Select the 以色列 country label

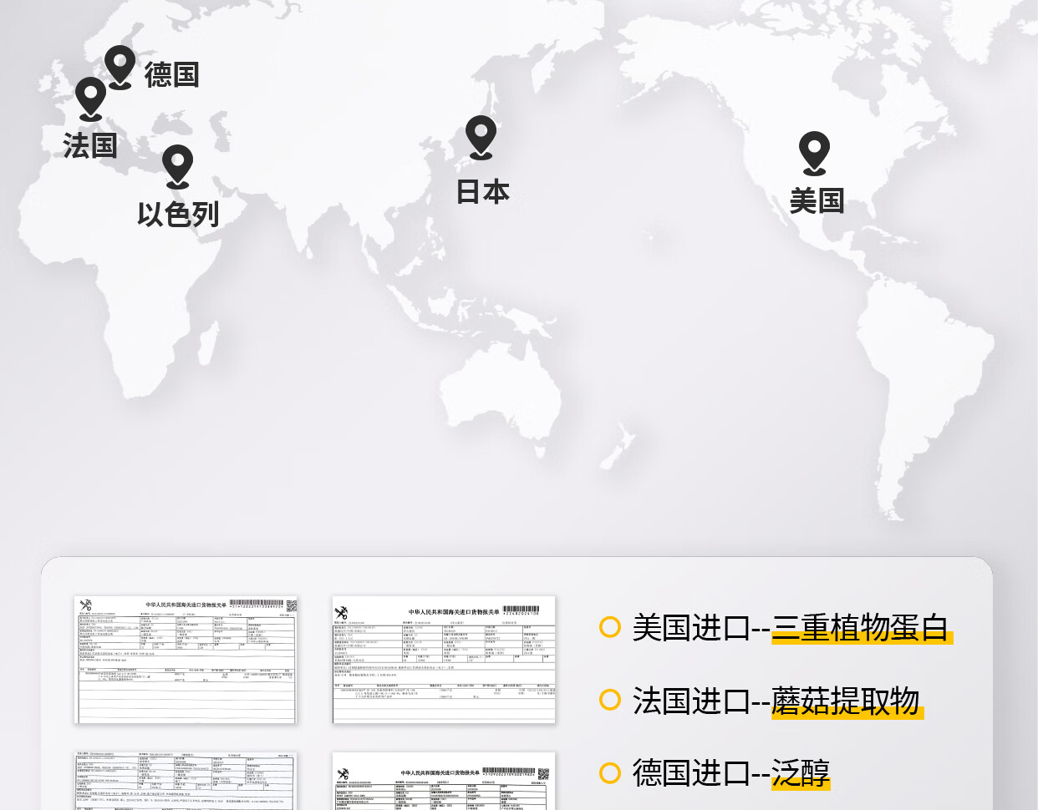(x=178, y=214)
